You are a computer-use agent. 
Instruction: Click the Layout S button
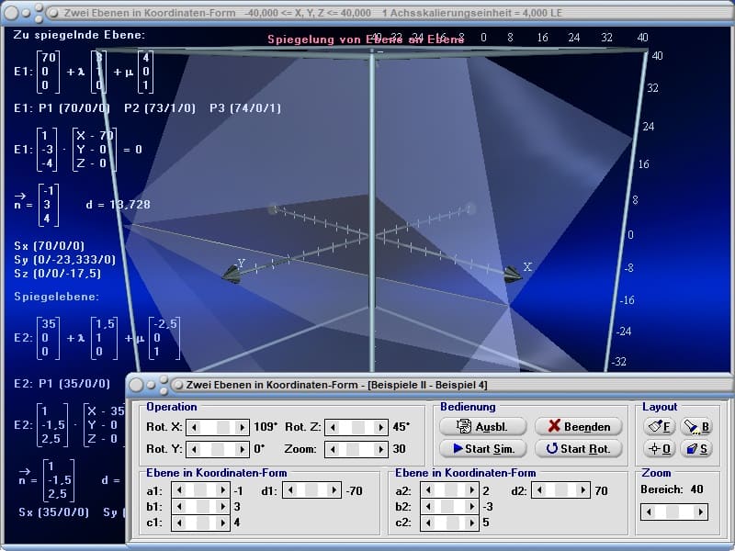pyautogui.click(x=696, y=449)
